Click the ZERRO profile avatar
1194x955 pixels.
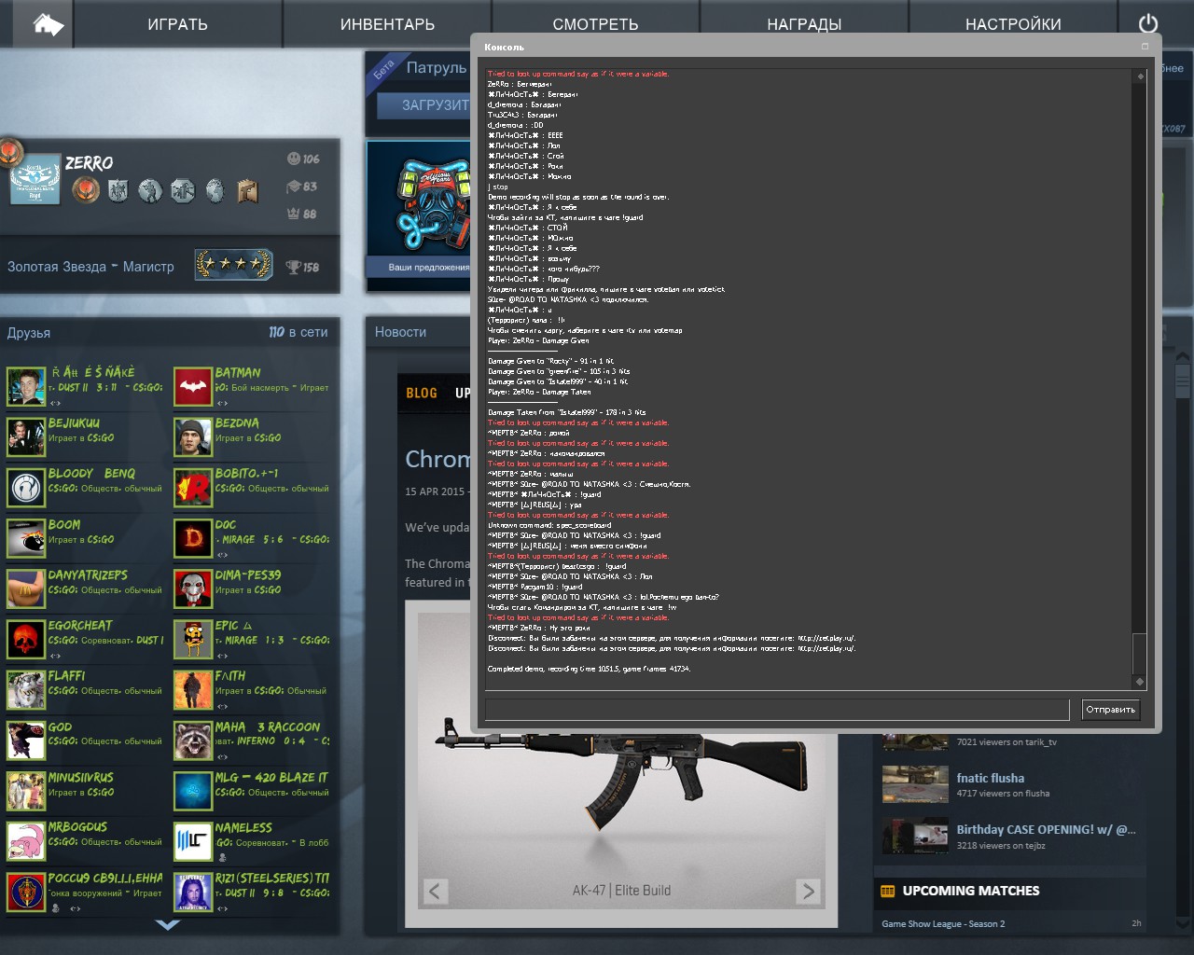35,183
